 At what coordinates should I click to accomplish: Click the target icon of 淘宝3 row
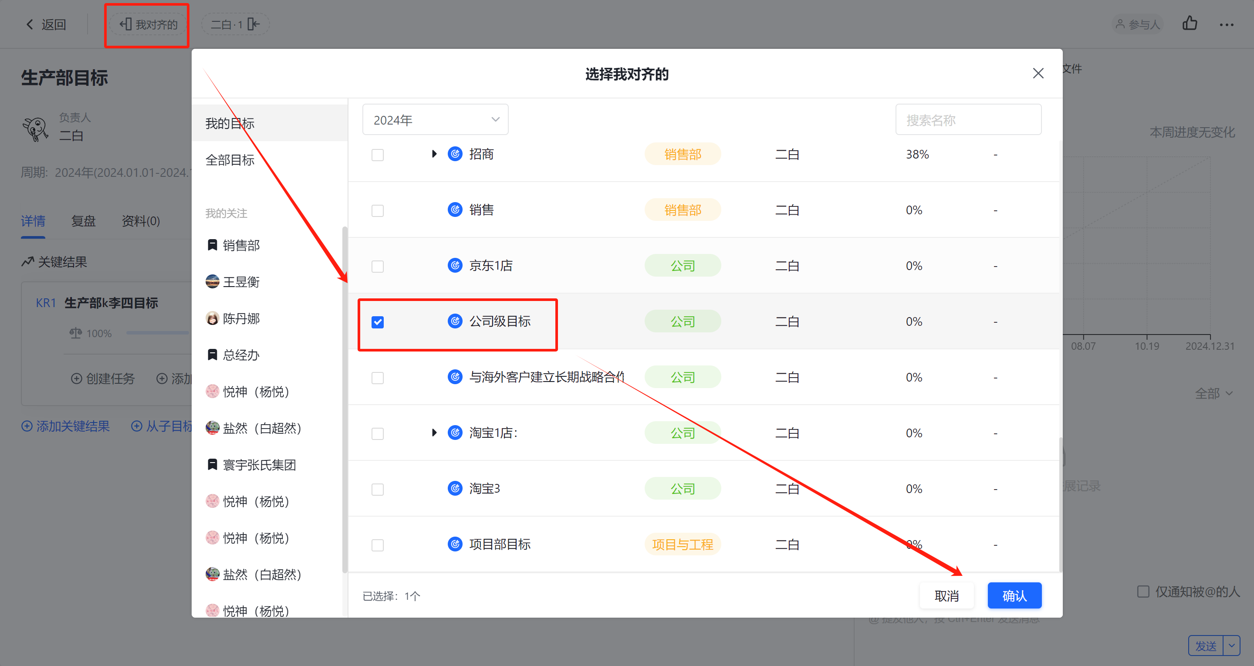(x=455, y=489)
